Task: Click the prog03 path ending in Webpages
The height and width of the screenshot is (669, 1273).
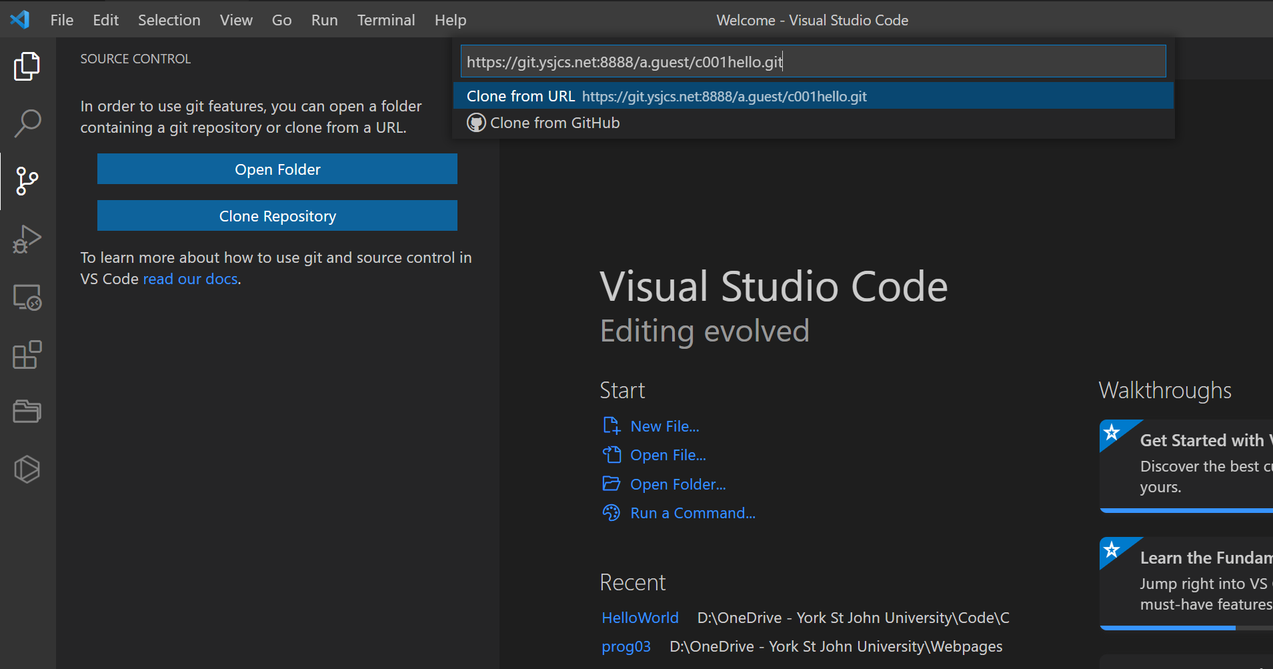Action: point(836,646)
